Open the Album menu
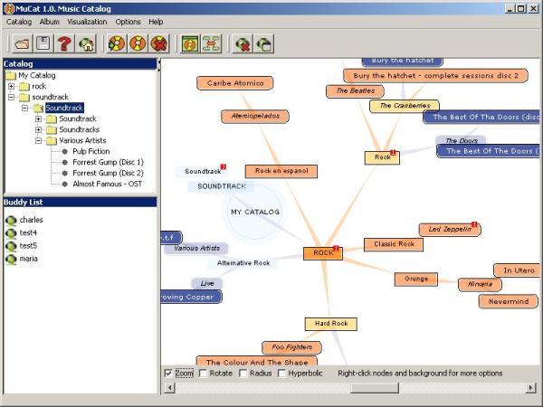 point(50,22)
